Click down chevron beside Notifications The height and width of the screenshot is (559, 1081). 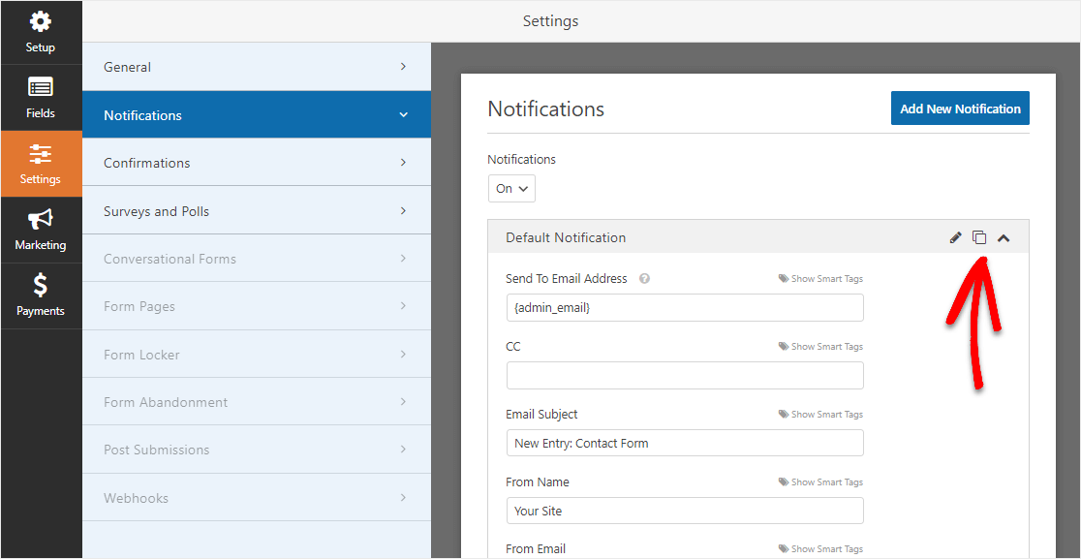coord(403,115)
